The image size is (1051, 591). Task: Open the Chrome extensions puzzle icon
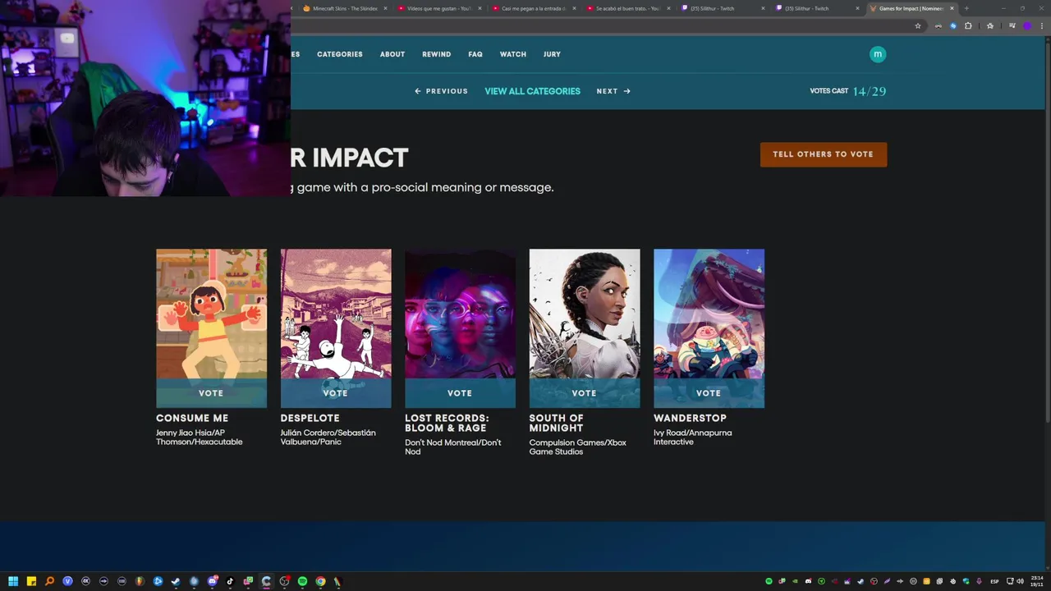click(968, 26)
